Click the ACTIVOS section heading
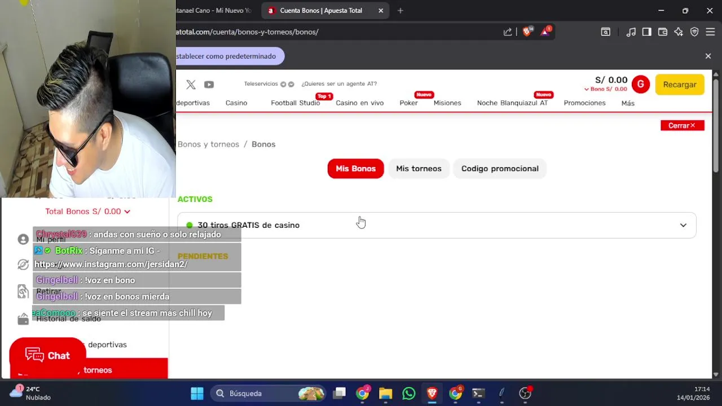The width and height of the screenshot is (722, 406). (195, 199)
